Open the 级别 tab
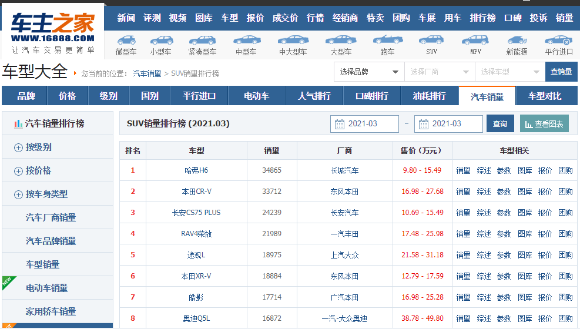 (x=108, y=96)
